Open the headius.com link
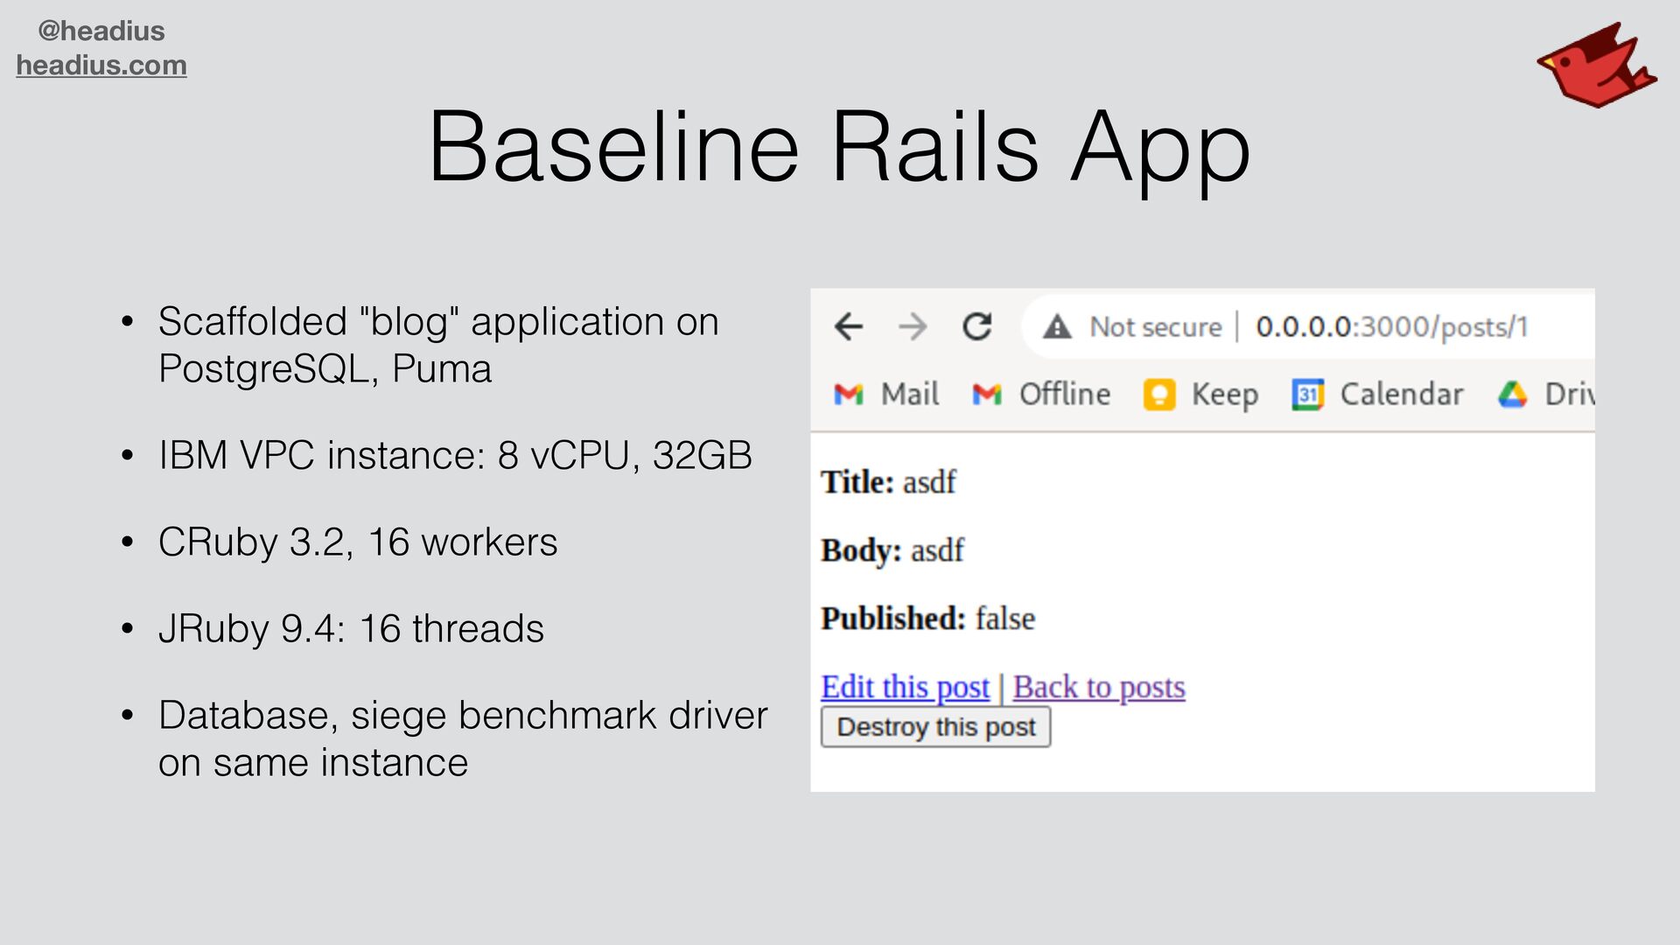Image resolution: width=1680 pixels, height=945 pixels. (101, 66)
